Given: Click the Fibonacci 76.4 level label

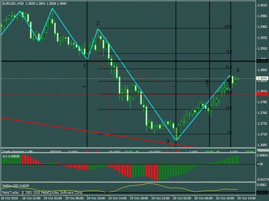Looking at the screenshot, I should coord(229,51).
